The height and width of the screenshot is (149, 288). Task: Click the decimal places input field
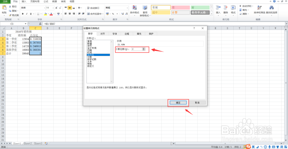point(137,49)
